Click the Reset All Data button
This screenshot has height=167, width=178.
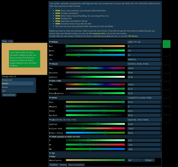(x=9, y=95)
